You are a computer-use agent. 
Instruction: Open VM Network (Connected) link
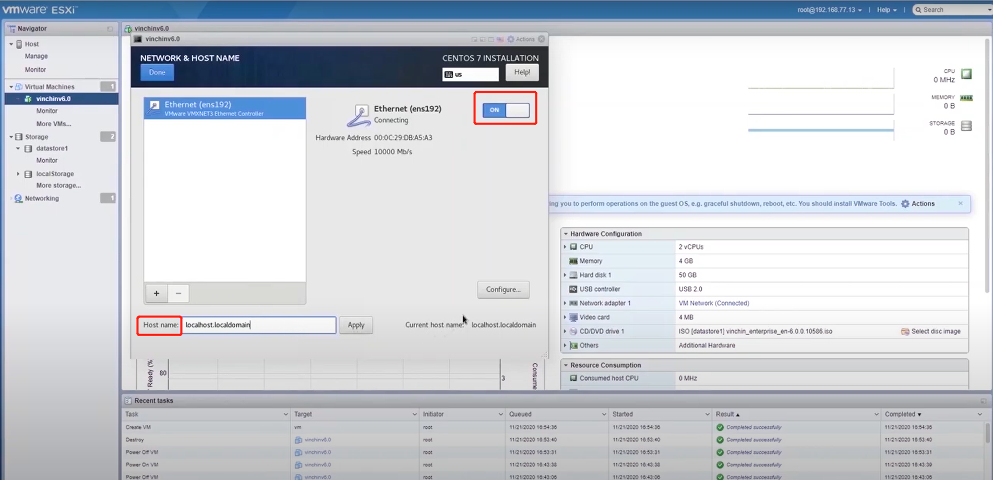(713, 303)
